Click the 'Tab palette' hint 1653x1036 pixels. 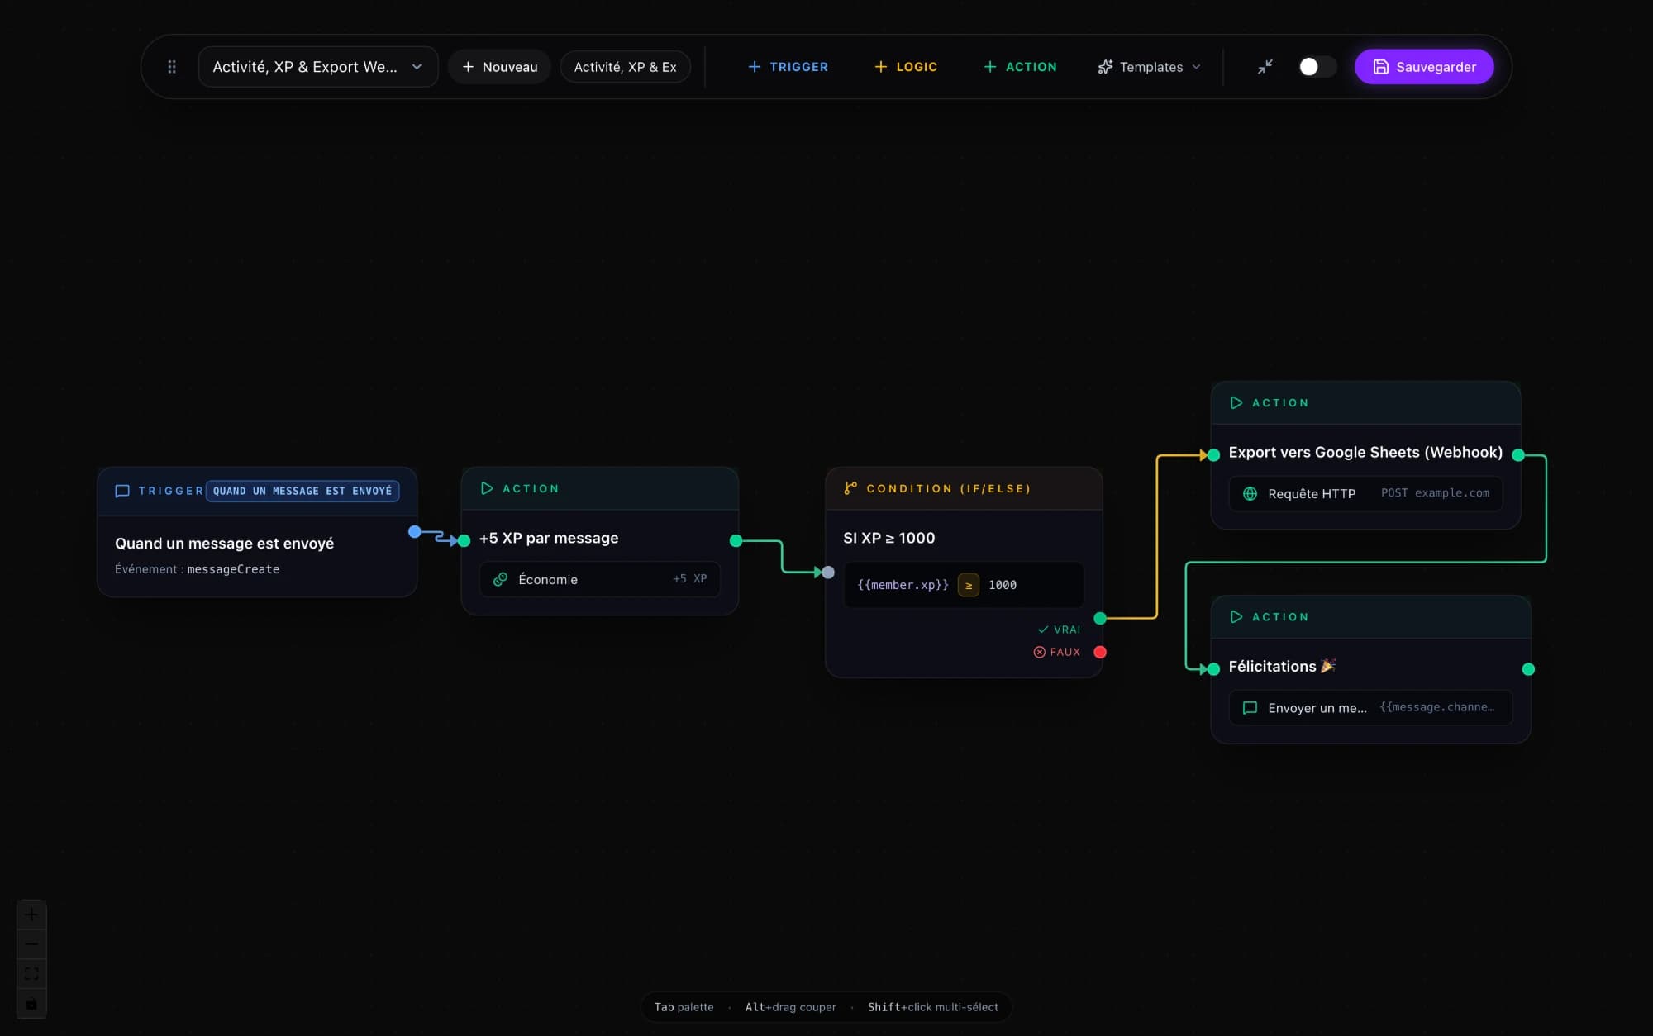684,1006
